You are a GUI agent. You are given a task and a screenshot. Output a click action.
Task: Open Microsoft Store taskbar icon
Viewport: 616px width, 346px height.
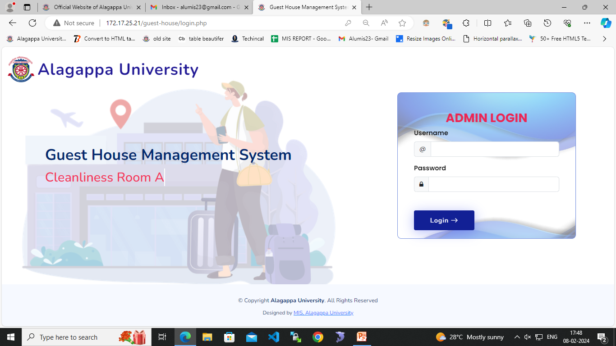point(230,337)
